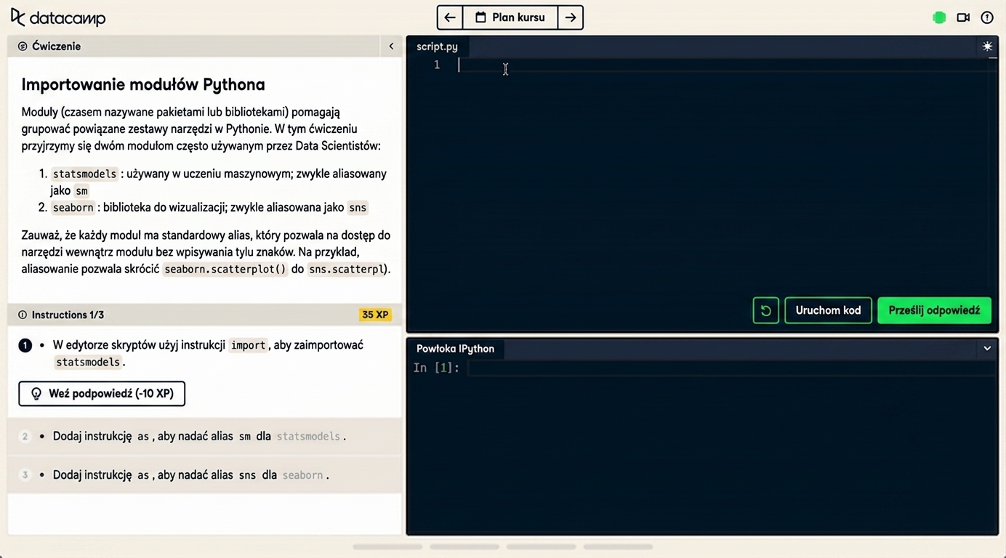The height and width of the screenshot is (558, 1006).
Task: Open the video camera icon
Action: pyautogui.click(x=963, y=17)
